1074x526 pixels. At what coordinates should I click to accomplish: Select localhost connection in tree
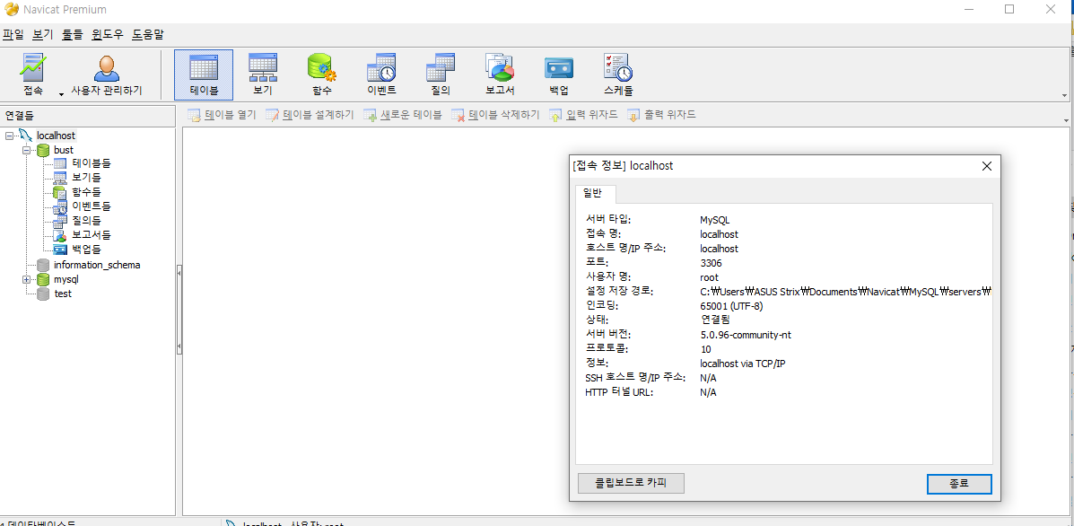click(x=57, y=136)
